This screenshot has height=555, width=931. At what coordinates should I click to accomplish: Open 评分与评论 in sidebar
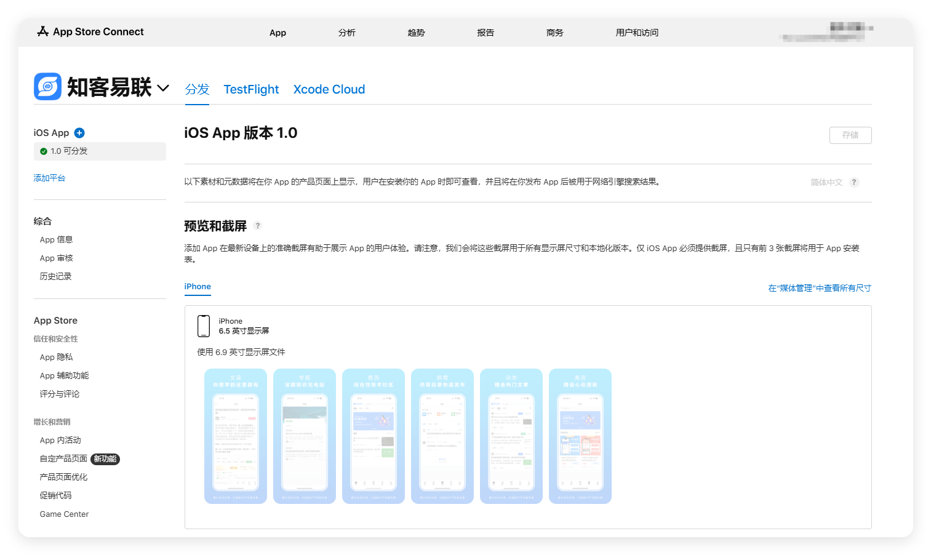60,394
